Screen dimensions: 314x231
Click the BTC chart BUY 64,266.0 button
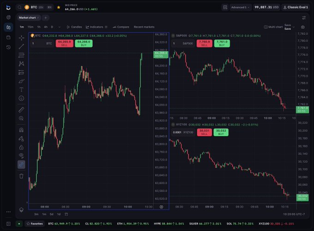coord(84,43)
